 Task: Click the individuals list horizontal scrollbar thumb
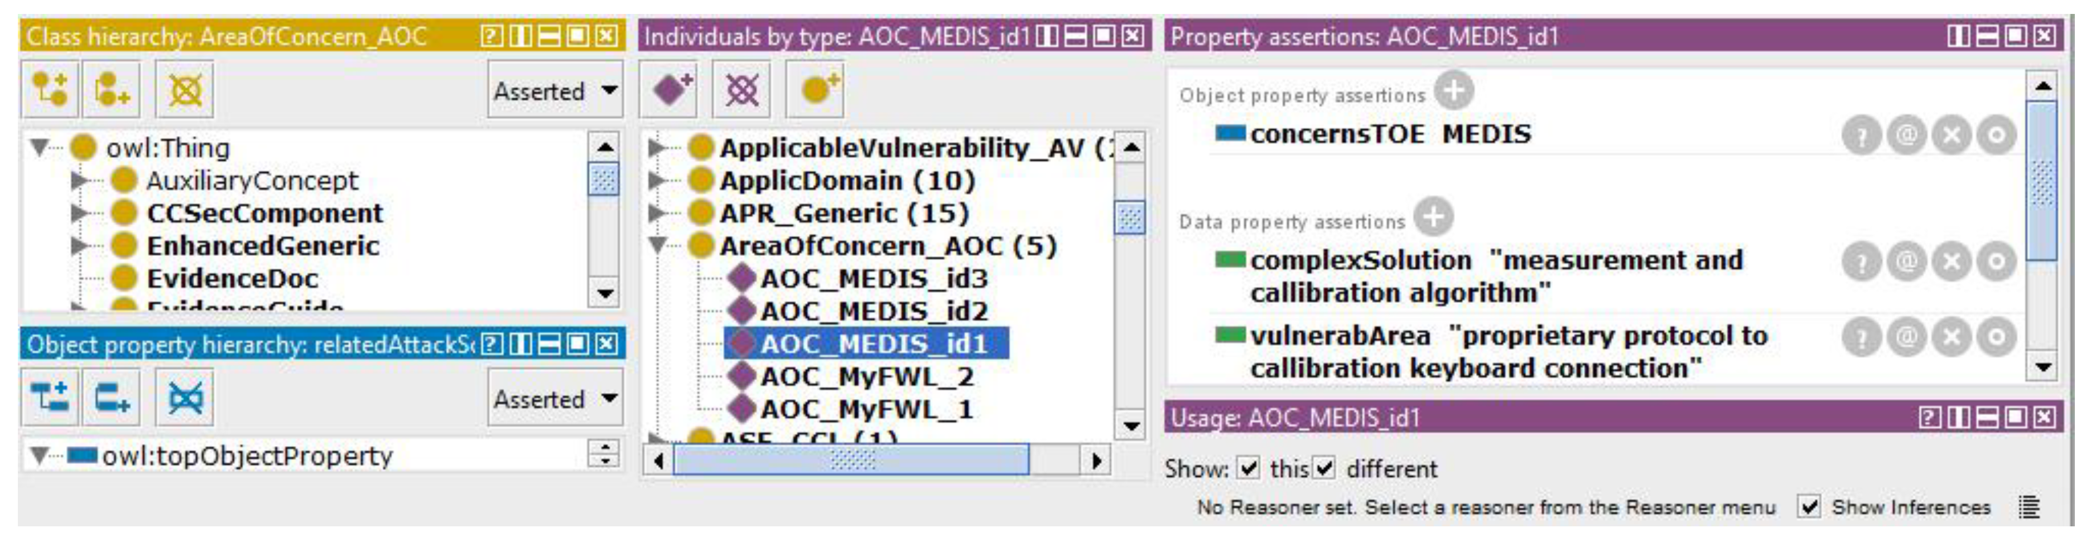point(851,461)
